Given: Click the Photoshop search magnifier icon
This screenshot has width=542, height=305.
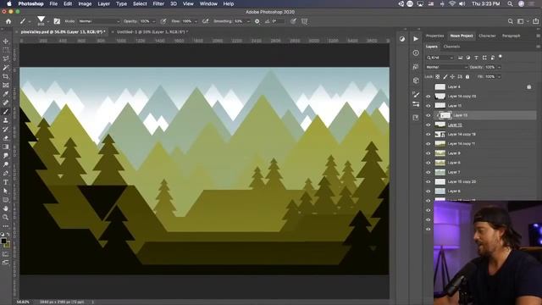Looking at the screenshot, I should [x=510, y=21].
